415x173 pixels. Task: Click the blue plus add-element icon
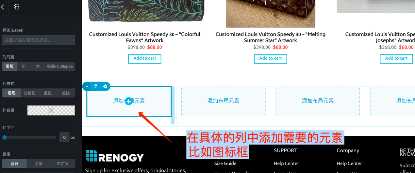point(129,101)
